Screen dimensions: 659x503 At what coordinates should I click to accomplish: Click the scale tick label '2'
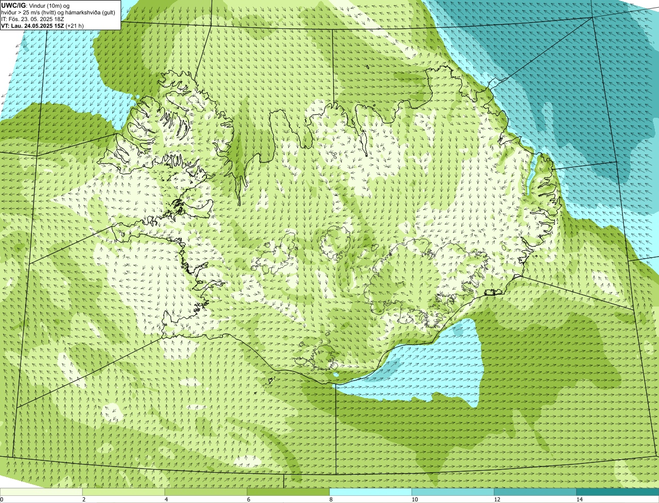click(83, 499)
